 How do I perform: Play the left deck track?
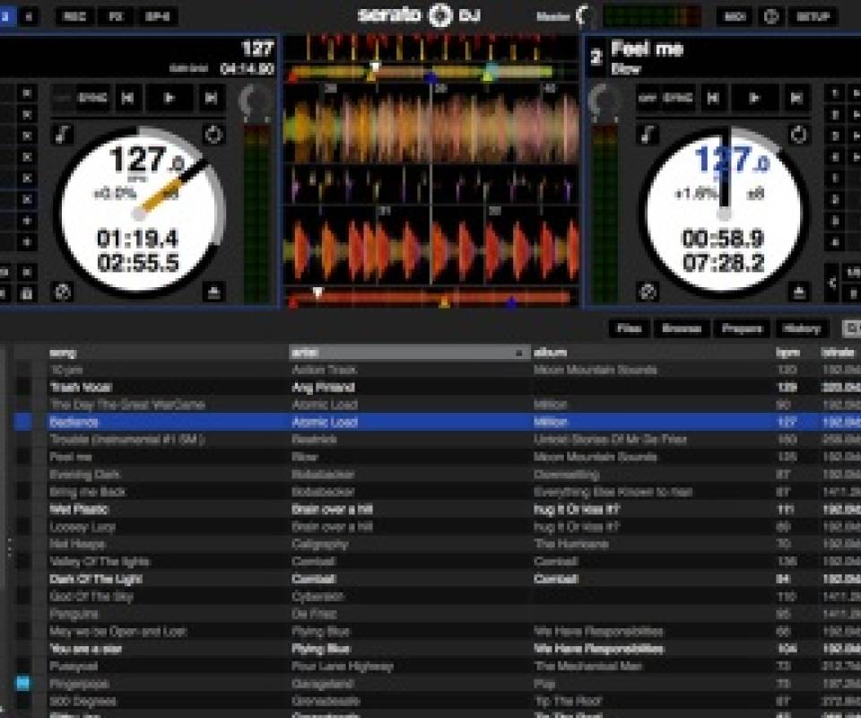click(x=170, y=98)
